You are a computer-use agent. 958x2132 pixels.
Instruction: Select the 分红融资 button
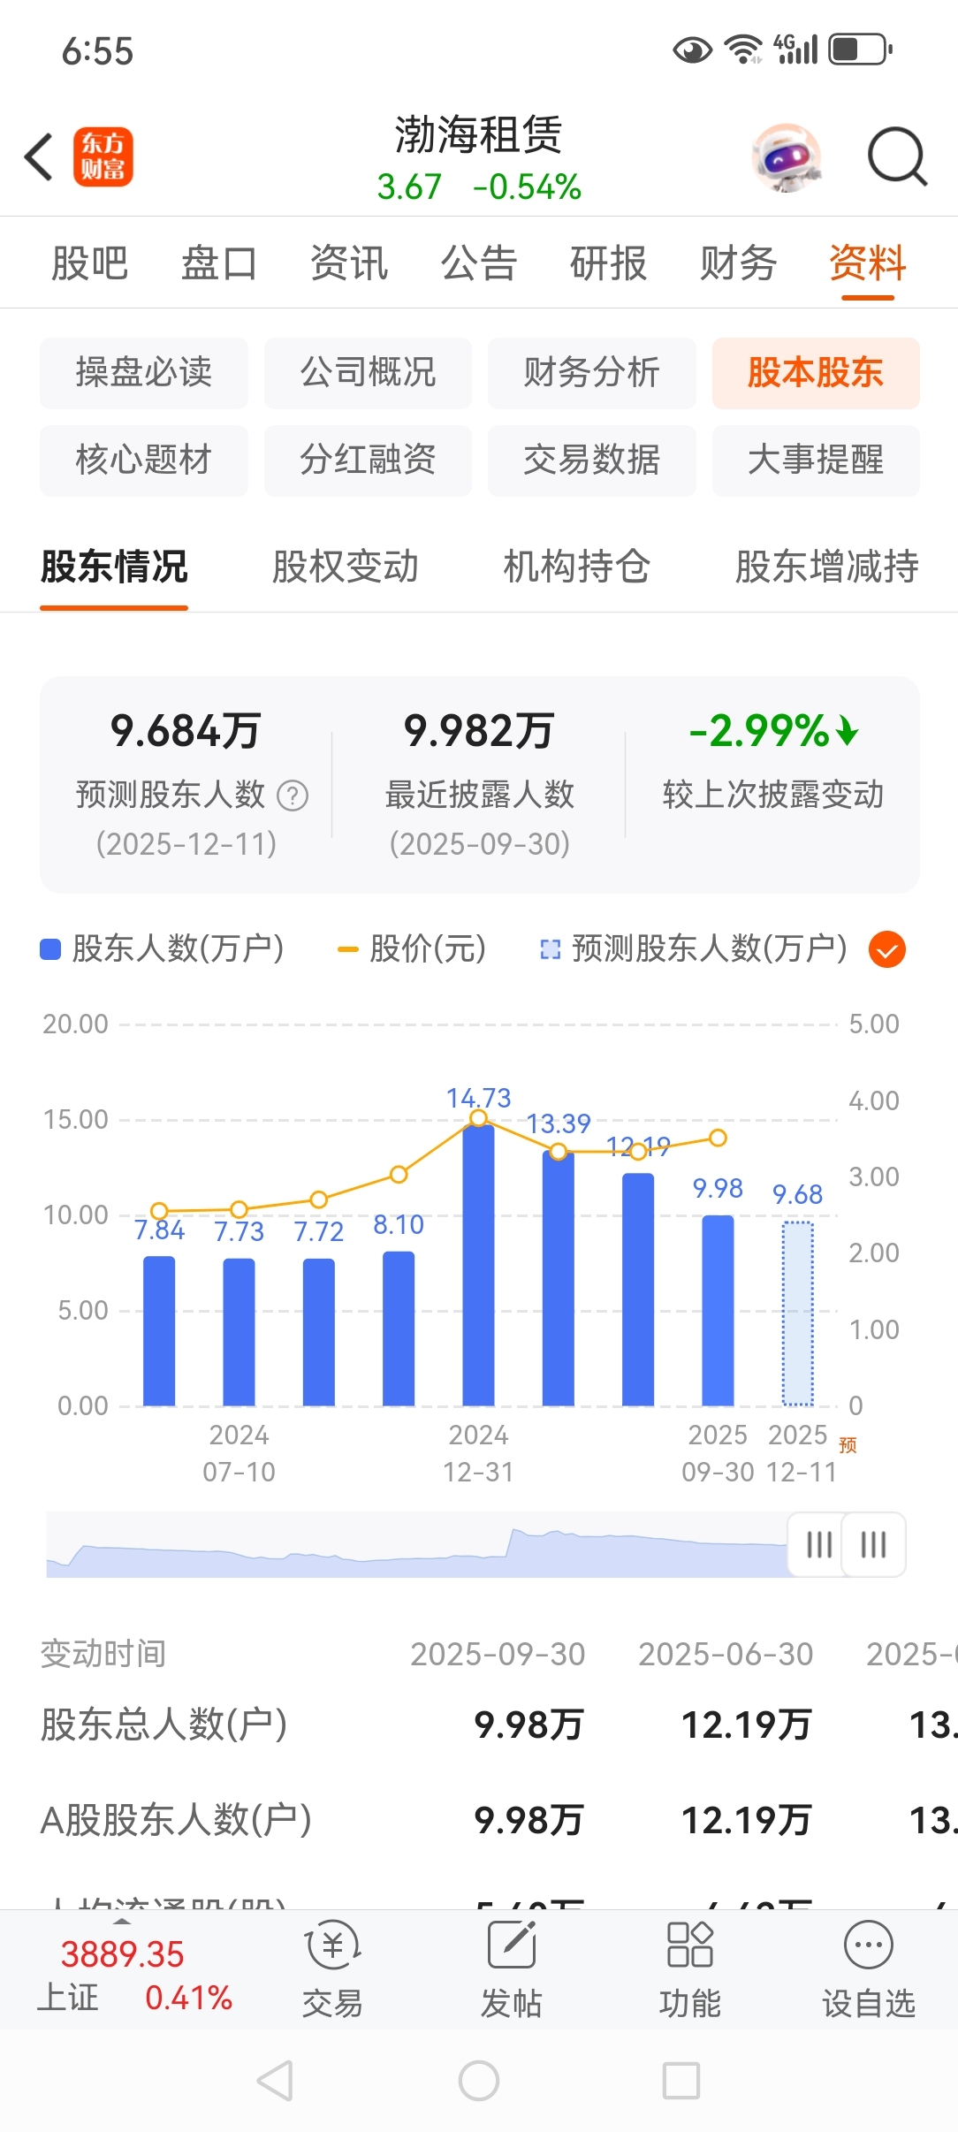pyautogui.click(x=368, y=461)
